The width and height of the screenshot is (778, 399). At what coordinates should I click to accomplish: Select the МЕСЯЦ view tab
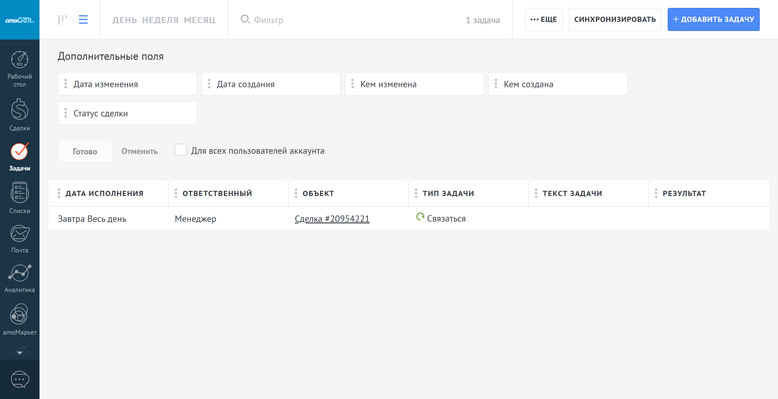click(200, 20)
